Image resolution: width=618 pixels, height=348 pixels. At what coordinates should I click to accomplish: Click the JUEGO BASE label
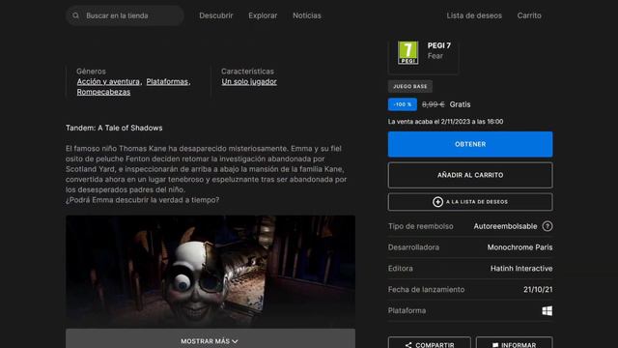point(409,86)
